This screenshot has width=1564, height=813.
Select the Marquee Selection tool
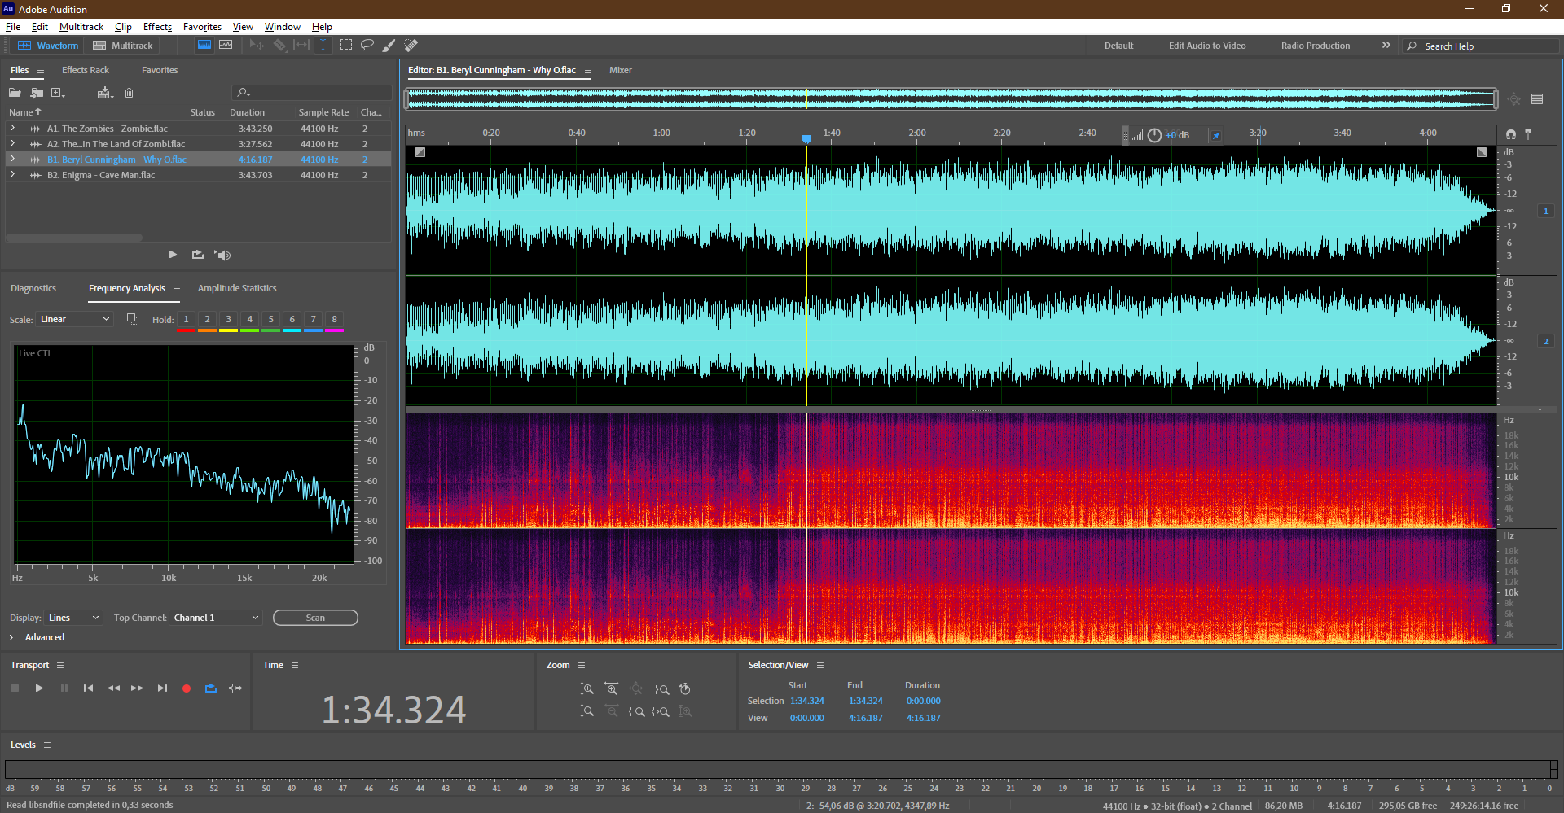(x=346, y=46)
